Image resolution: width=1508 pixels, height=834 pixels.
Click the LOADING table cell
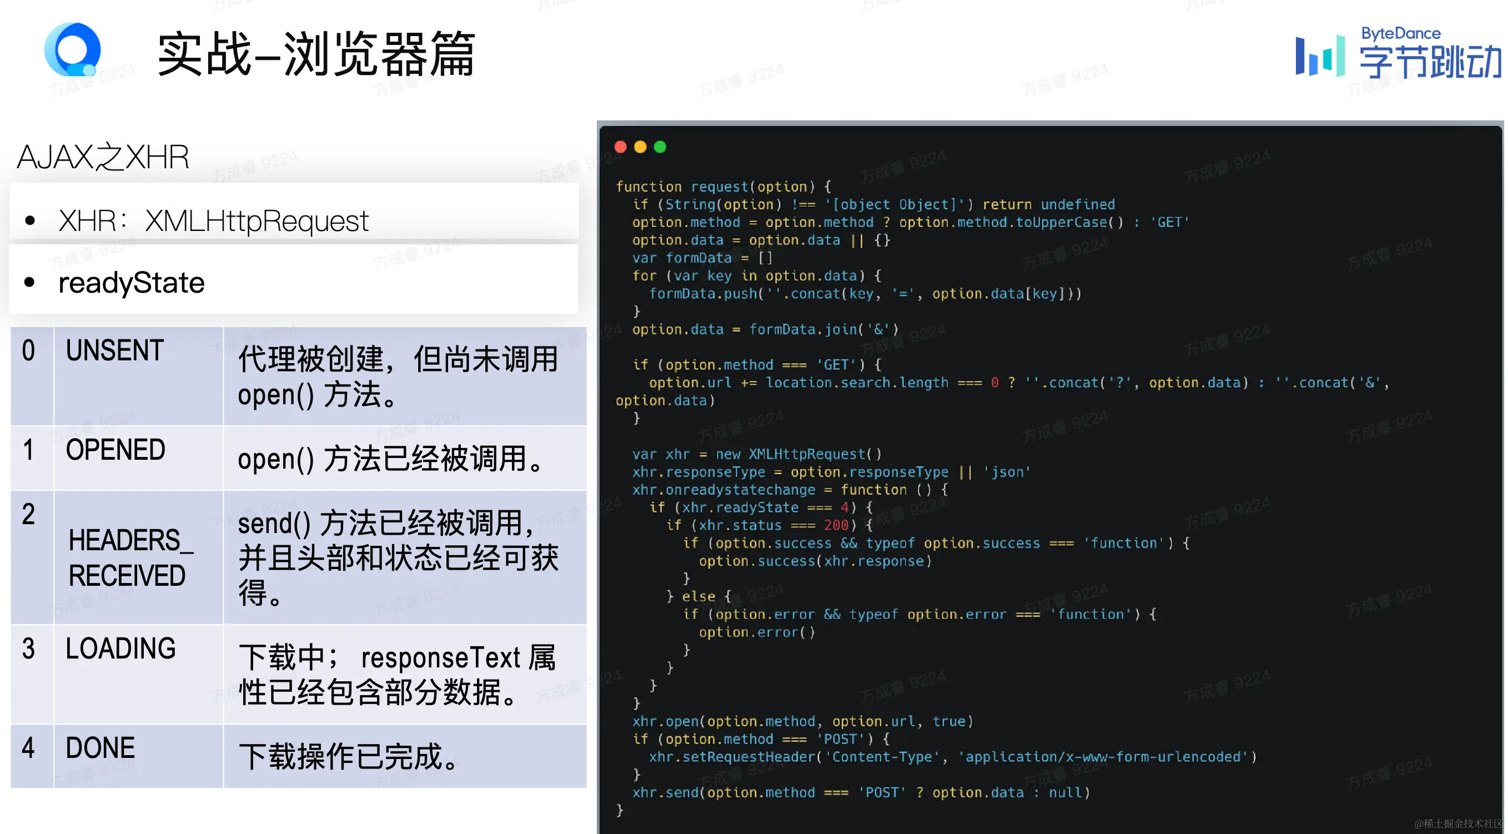tap(120, 649)
